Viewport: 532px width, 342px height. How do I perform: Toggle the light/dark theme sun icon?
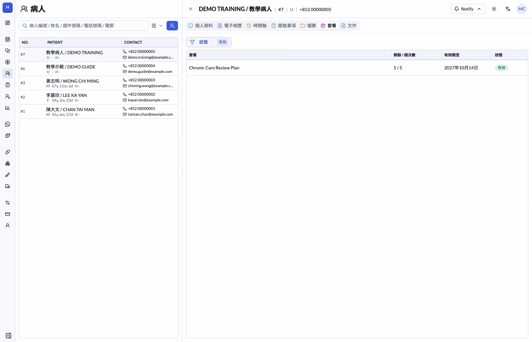tap(494, 9)
